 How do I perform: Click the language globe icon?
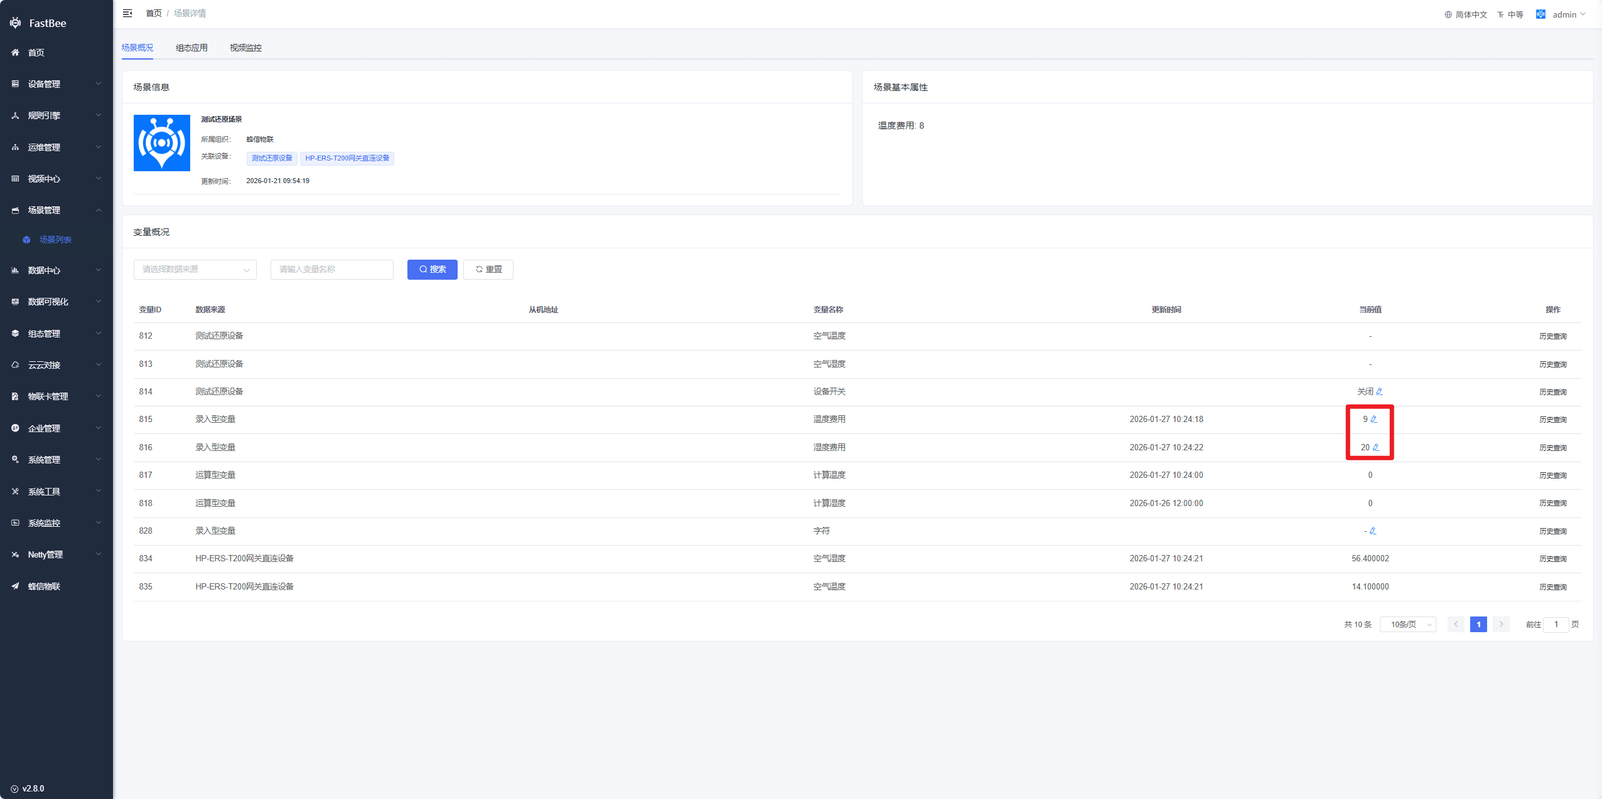(1448, 14)
